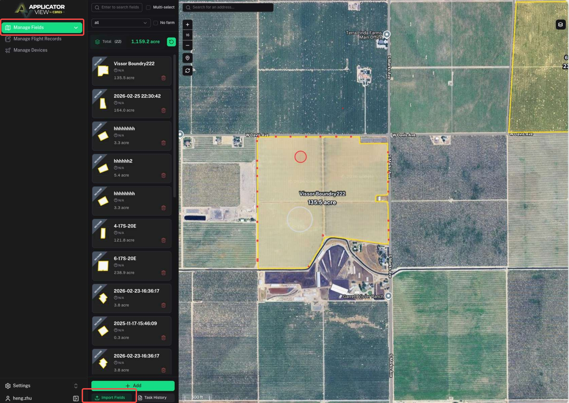Open Manage Flight Records menu item
The image size is (569, 403).
[x=37, y=39]
